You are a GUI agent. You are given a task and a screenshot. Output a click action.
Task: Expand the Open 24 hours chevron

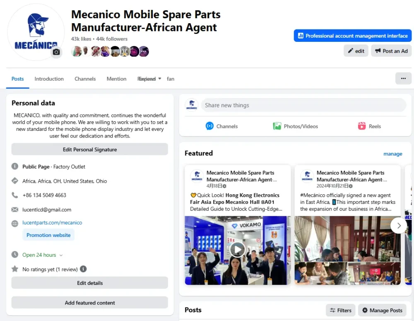point(61,255)
